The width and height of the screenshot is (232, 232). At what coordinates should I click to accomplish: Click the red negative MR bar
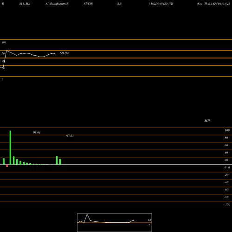7,166
